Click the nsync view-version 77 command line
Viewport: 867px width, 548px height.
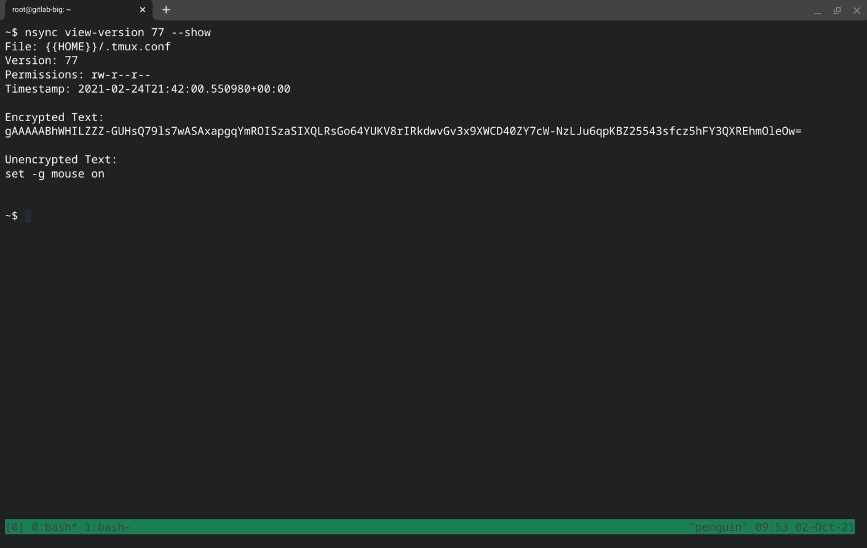[x=108, y=33]
